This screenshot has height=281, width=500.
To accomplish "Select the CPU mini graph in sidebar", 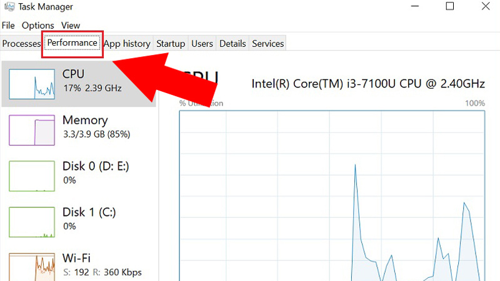I will click(32, 83).
